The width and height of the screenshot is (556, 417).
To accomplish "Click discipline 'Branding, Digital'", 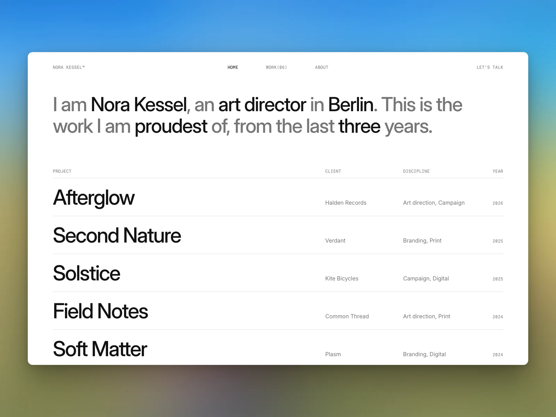I will click(424, 354).
